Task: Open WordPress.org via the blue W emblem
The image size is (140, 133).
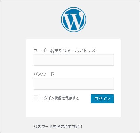Action: (74, 20)
